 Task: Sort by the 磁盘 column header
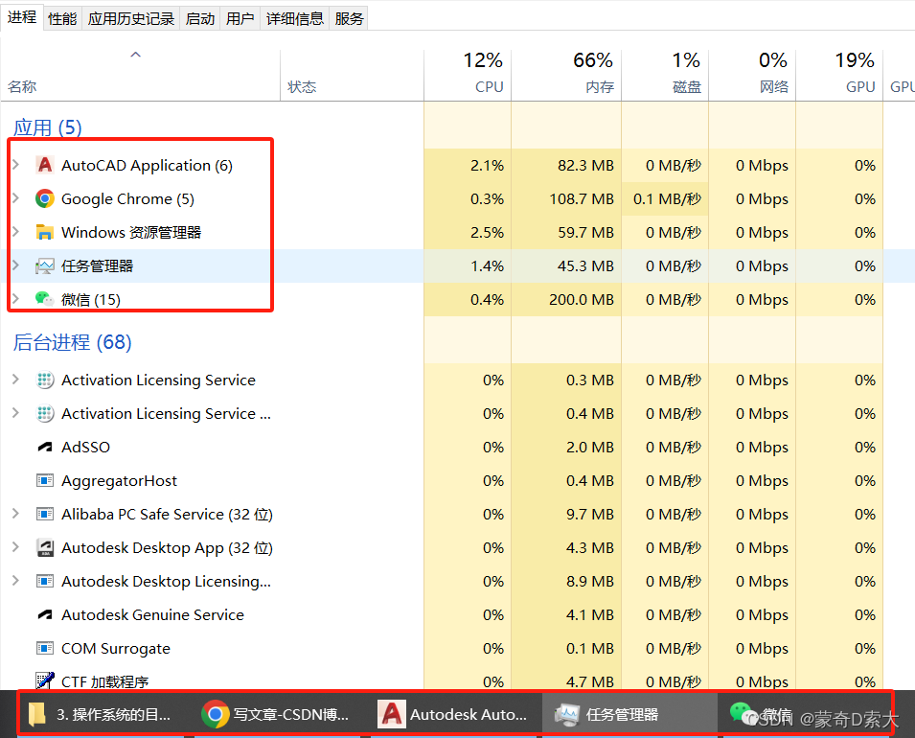(x=665, y=76)
